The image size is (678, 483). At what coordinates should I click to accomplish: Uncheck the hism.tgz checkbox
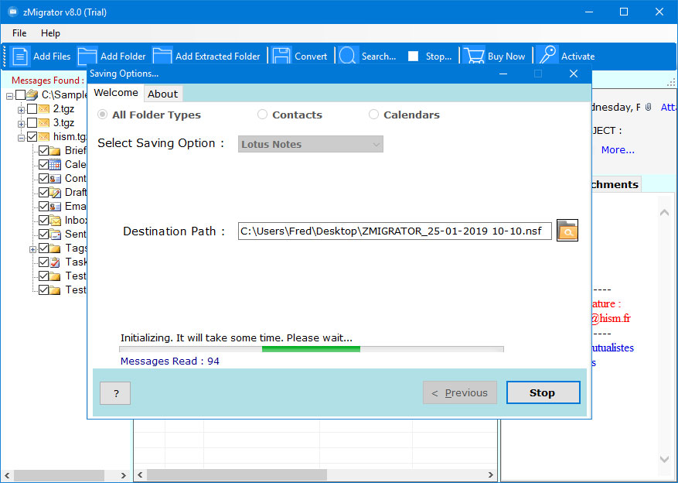coord(32,137)
